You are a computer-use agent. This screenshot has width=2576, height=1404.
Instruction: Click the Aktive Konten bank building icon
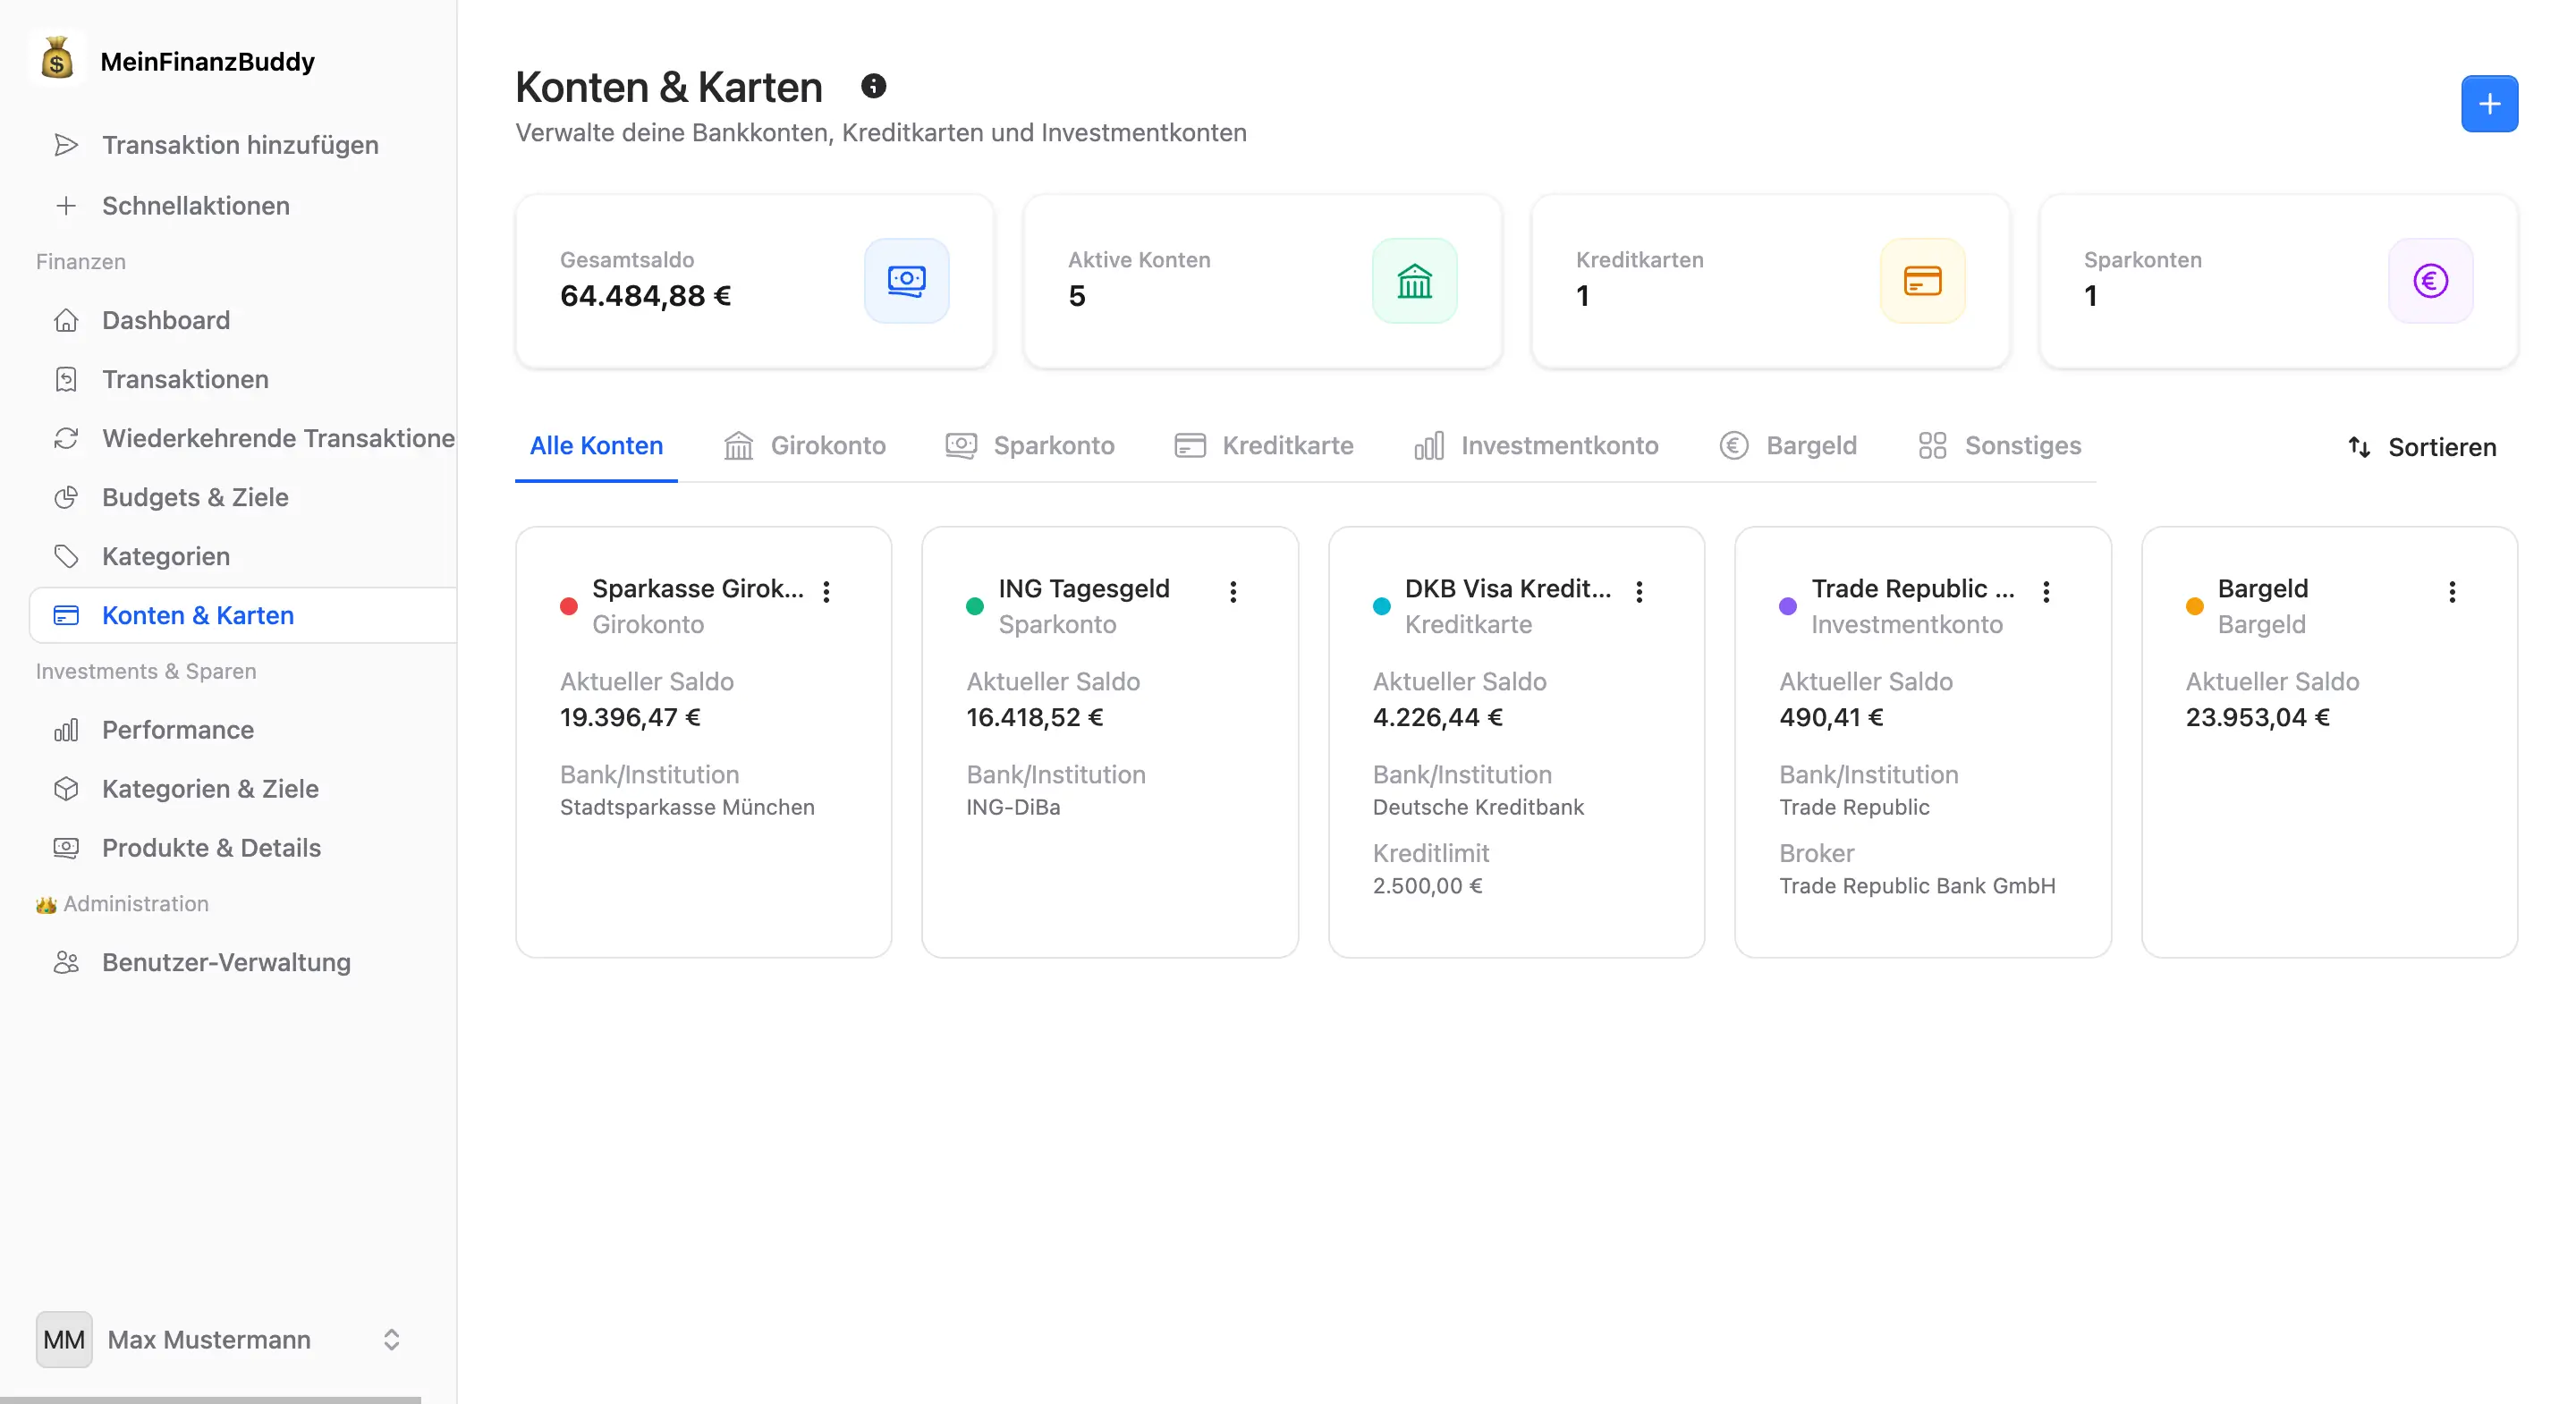tap(1414, 280)
